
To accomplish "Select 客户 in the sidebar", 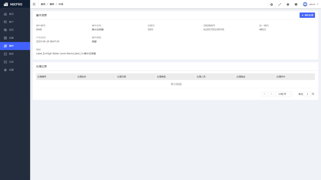I will click(x=11, y=22).
